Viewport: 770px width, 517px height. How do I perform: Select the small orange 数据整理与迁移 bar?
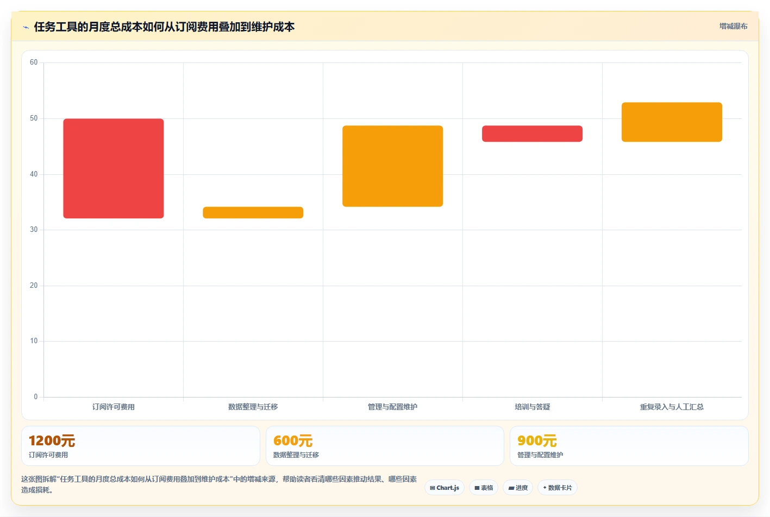tap(253, 212)
